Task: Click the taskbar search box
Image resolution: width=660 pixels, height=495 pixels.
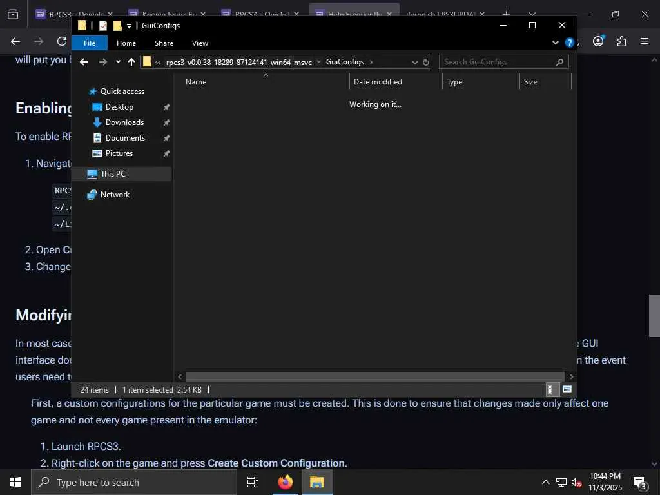Action: [x=134, y=482]
